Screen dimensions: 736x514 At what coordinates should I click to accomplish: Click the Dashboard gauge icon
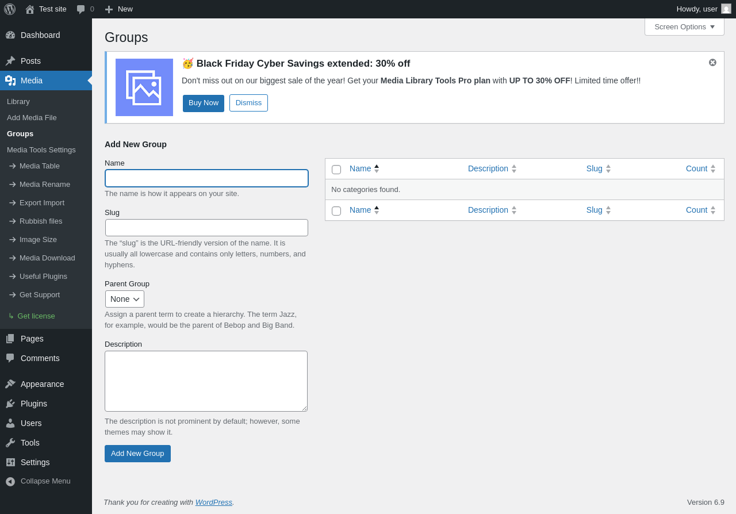[x=10, y=35]
